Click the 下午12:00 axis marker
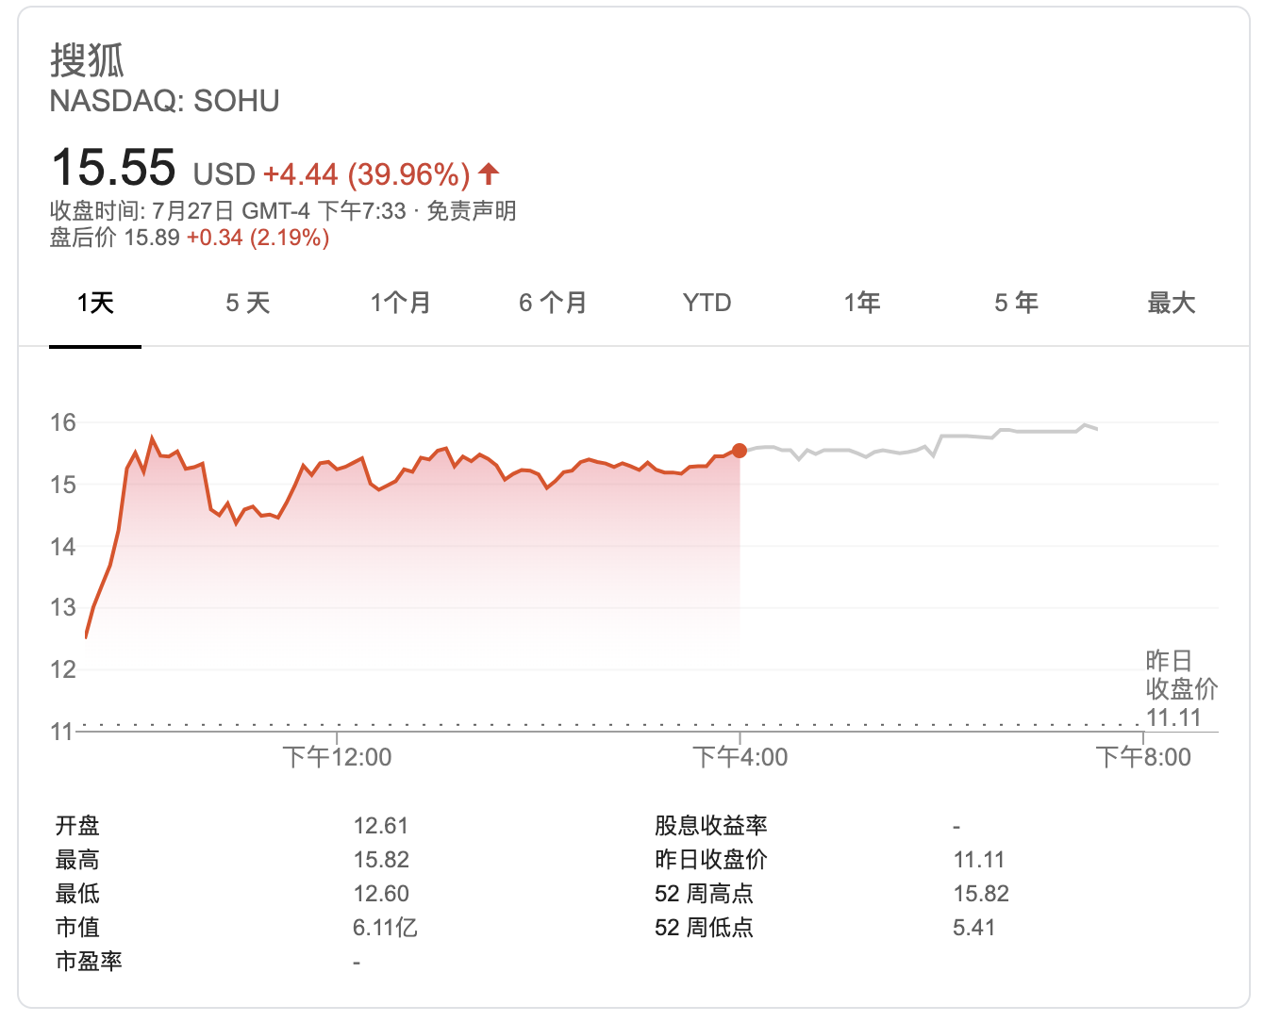The height and width of the screenshot is (1022, 1264). pos(337,756)
